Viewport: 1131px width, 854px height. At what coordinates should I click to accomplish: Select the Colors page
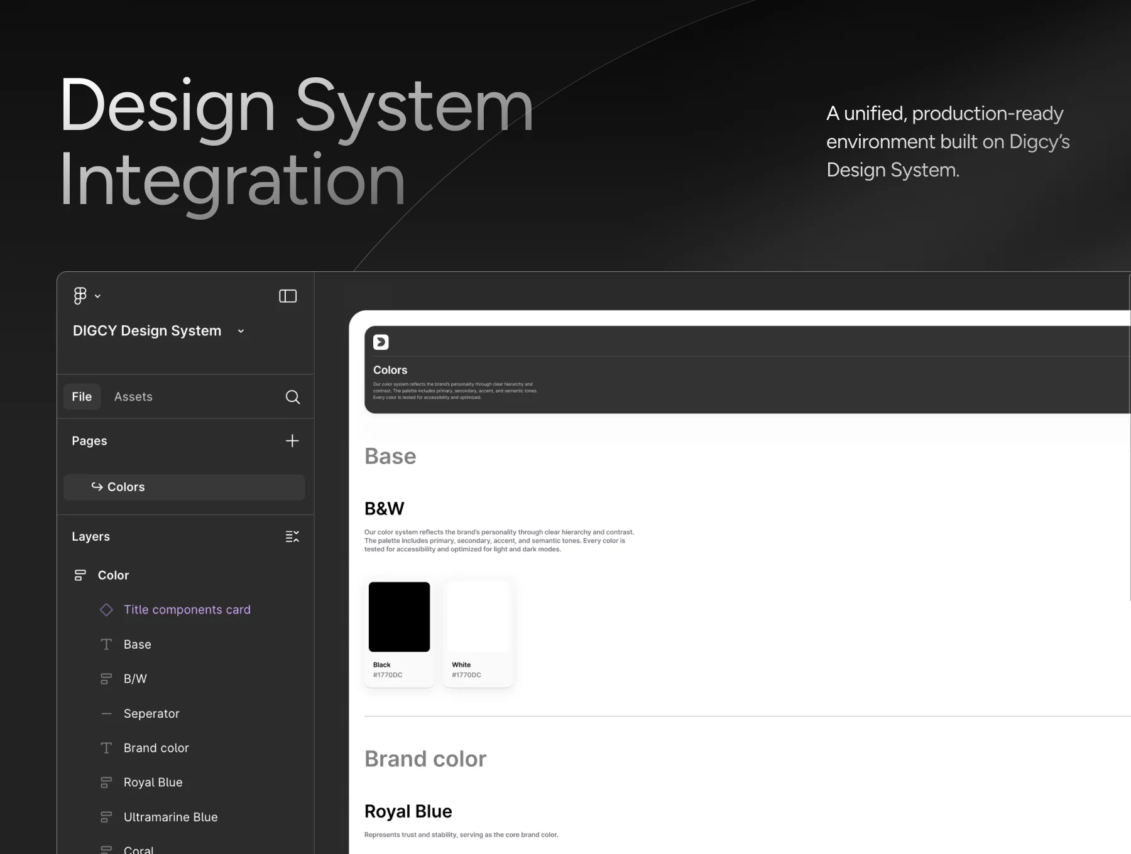click(184, 487)
